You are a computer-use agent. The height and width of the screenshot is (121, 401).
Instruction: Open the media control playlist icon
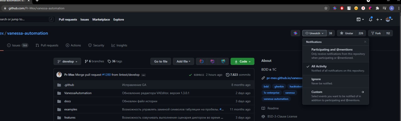click(384, 8)
